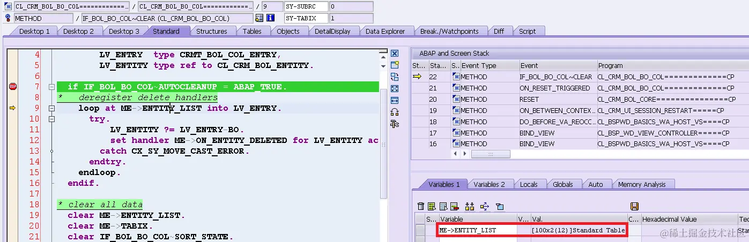Click the red remove-row icon in the variables toolbar
Image resolution: width=749 pixels, height=242 pixels.
tap(454, 206)
